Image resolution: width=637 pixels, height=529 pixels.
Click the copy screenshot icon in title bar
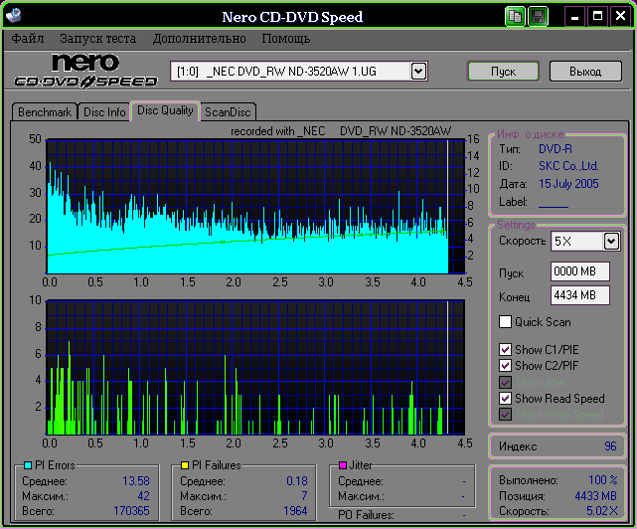point(515,17)
